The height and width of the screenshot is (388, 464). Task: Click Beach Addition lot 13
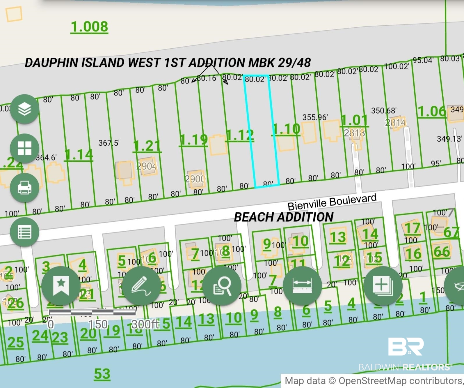(338, 237)
